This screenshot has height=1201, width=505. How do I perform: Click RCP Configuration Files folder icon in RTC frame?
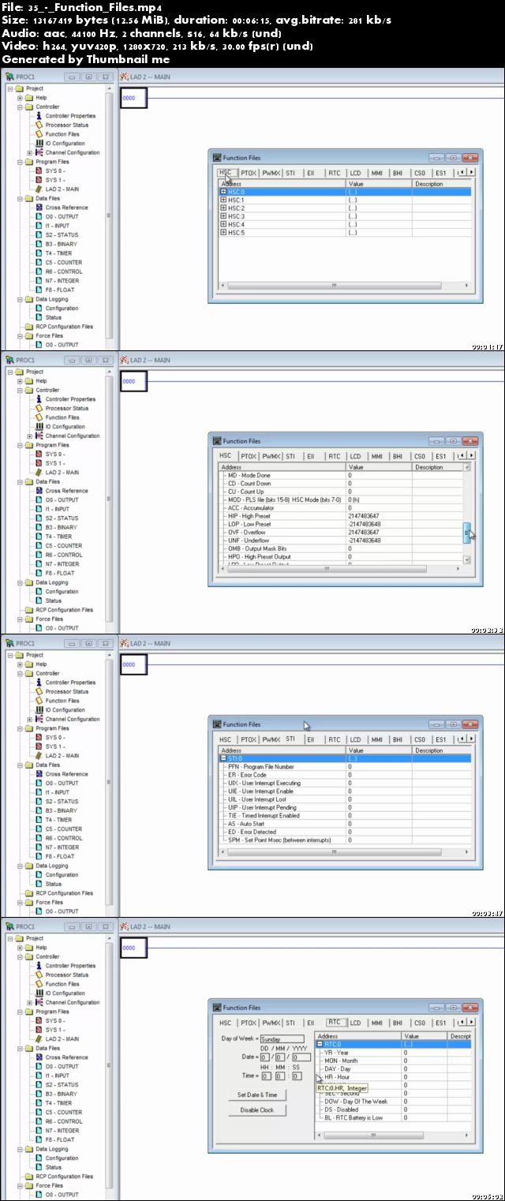[x=29, y=1177]
